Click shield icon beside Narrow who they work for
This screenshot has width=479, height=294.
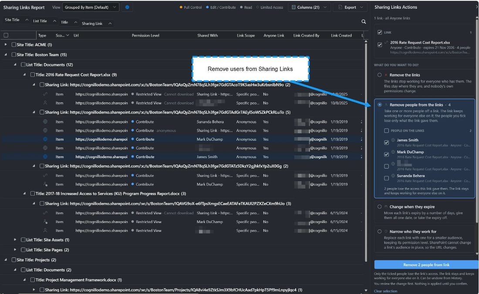[386, 232]
